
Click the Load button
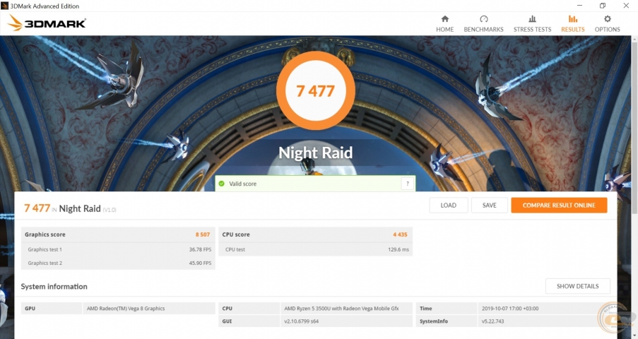(449, 205)
